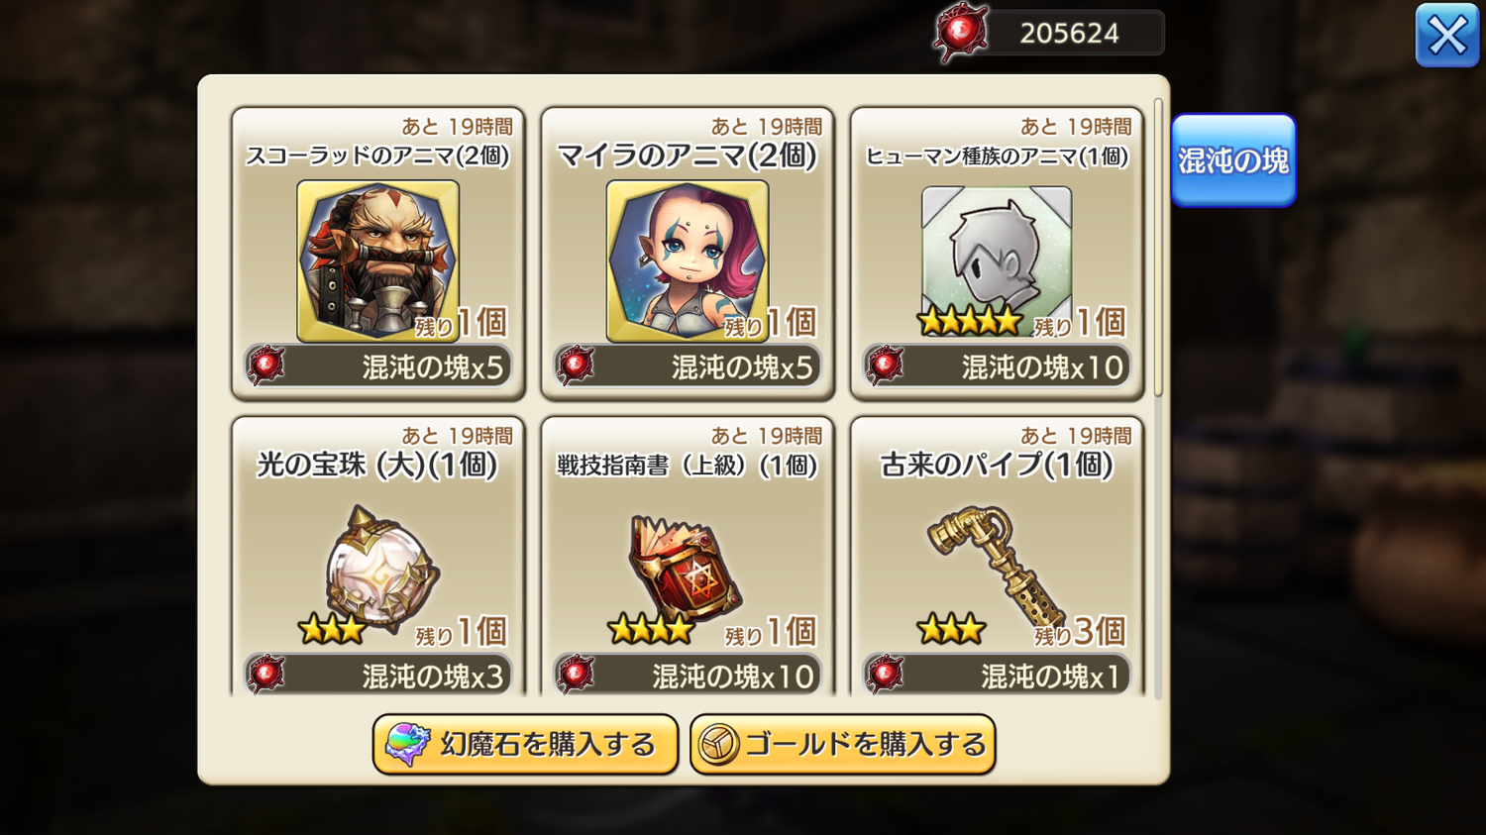
Task: Open the 混沌の塊 blue tab
Action: [1233, 160]
